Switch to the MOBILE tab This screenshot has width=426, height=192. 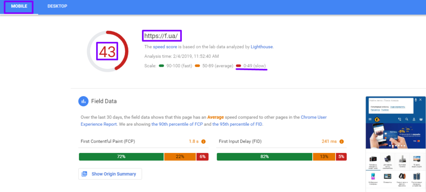tap(19, 7)
